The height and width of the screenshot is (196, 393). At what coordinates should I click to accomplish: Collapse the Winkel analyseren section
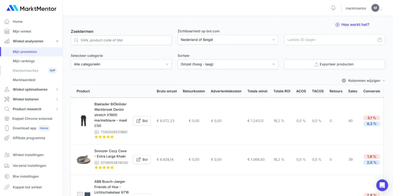pyautogui.click(x=57, y=41)
